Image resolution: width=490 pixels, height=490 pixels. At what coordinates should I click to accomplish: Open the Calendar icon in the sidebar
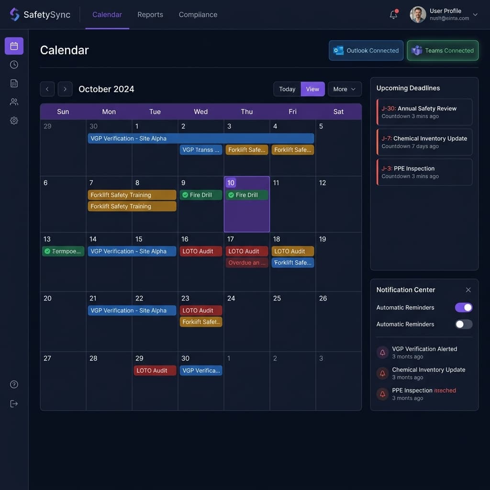click(x=14, y=45)
